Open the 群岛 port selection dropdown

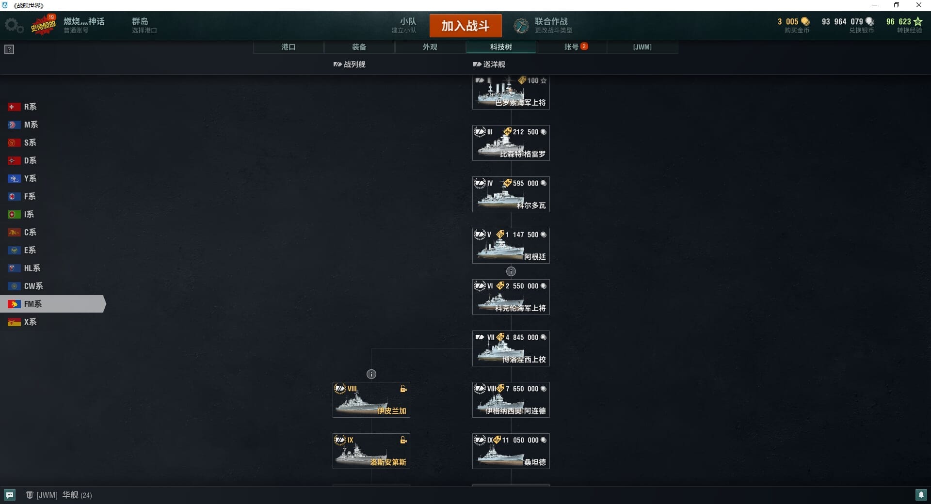(x=144, y=25)
